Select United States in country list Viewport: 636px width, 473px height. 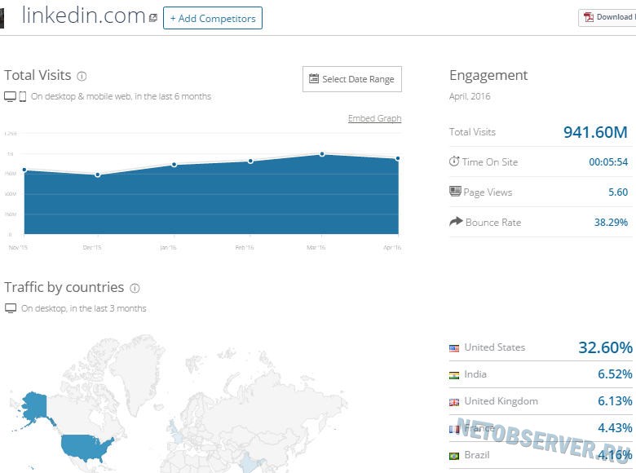pos(494,347)
